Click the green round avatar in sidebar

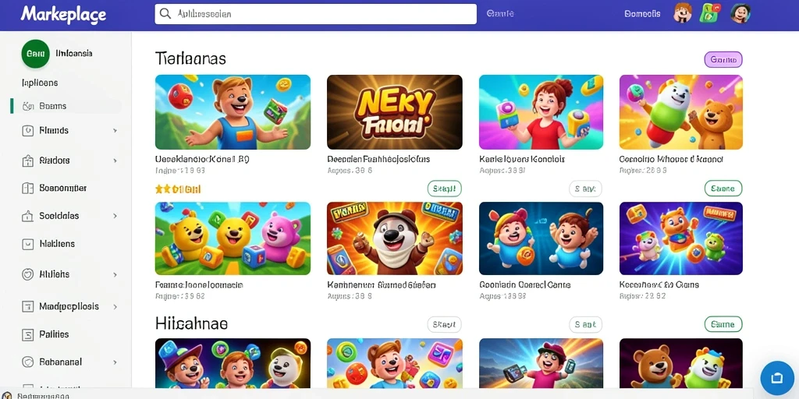coord(35,54)
